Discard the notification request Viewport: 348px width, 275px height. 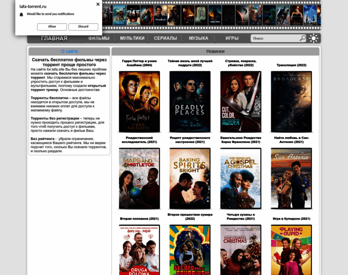(x=83, y=27)
